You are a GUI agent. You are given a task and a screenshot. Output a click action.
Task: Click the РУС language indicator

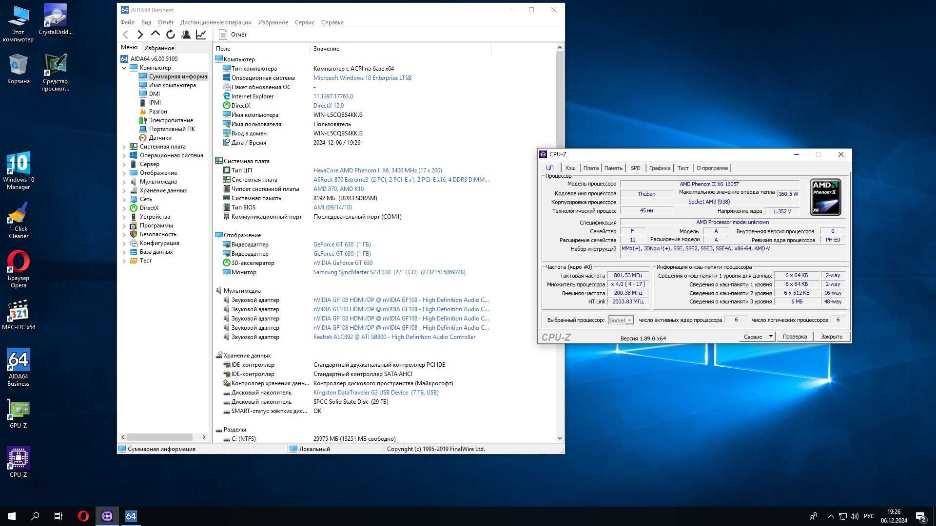point(869,516)
